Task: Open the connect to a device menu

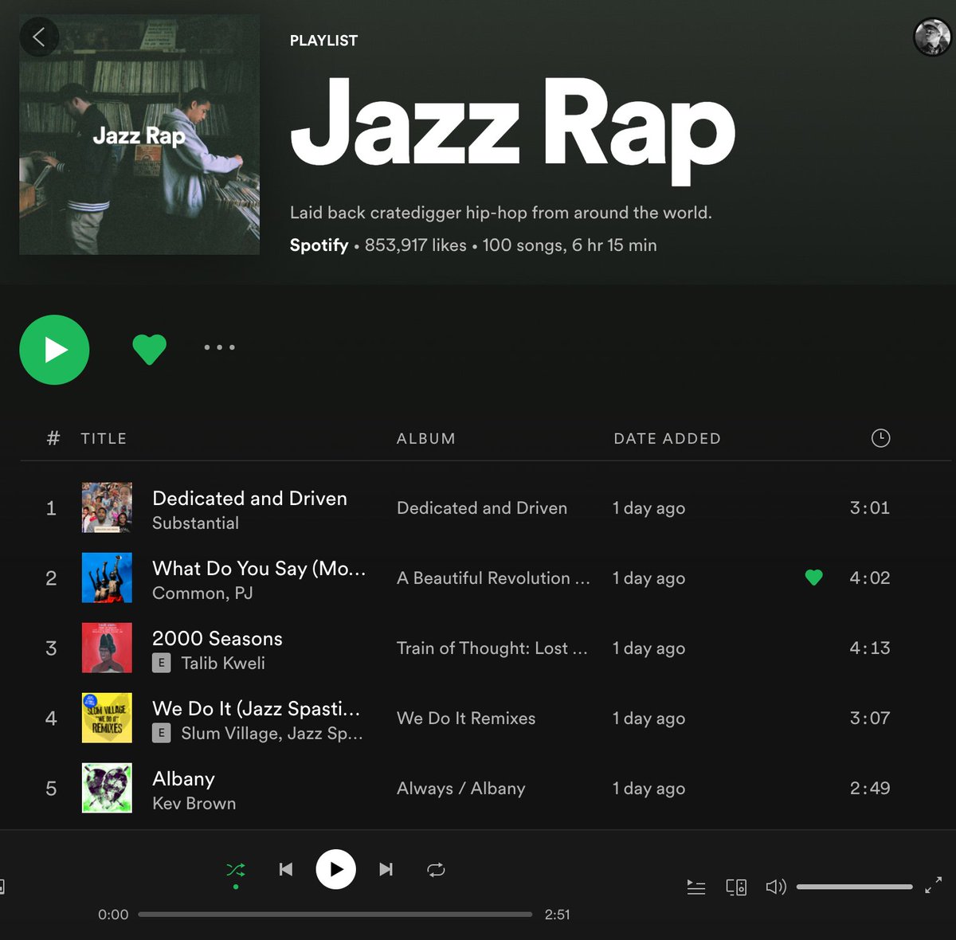Action: [x=736, y=887]
